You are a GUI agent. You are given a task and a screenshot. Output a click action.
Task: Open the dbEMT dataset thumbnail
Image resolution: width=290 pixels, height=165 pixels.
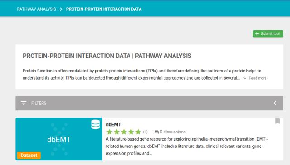(x=59, y=139)
